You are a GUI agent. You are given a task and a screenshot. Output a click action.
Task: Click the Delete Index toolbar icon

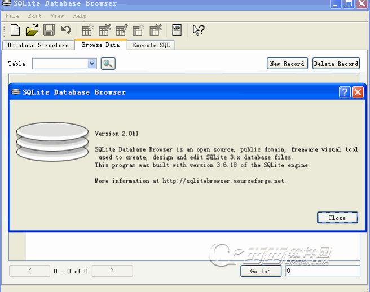coord(156,30)
